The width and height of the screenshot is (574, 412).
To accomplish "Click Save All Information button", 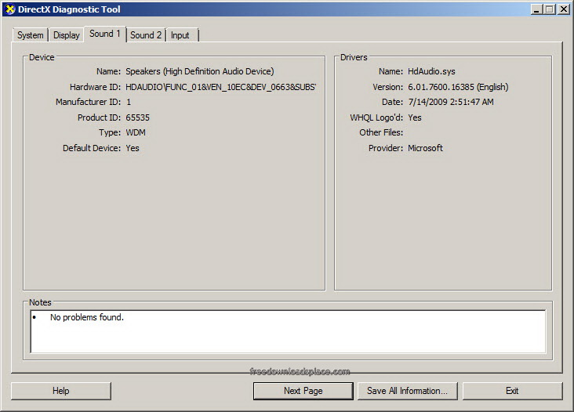I will click(408, 391).
